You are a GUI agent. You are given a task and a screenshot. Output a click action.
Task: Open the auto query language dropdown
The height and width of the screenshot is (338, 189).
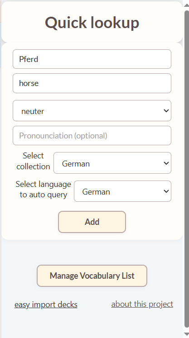point(122,191)
